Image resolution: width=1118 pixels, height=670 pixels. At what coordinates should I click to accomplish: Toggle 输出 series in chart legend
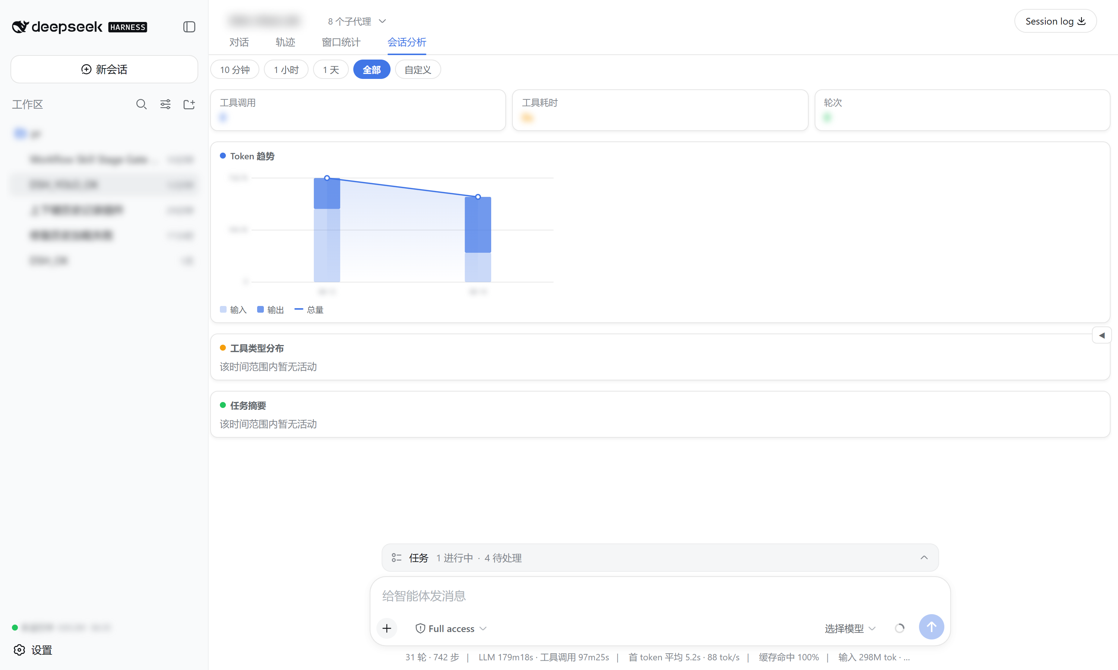[270, 310]
